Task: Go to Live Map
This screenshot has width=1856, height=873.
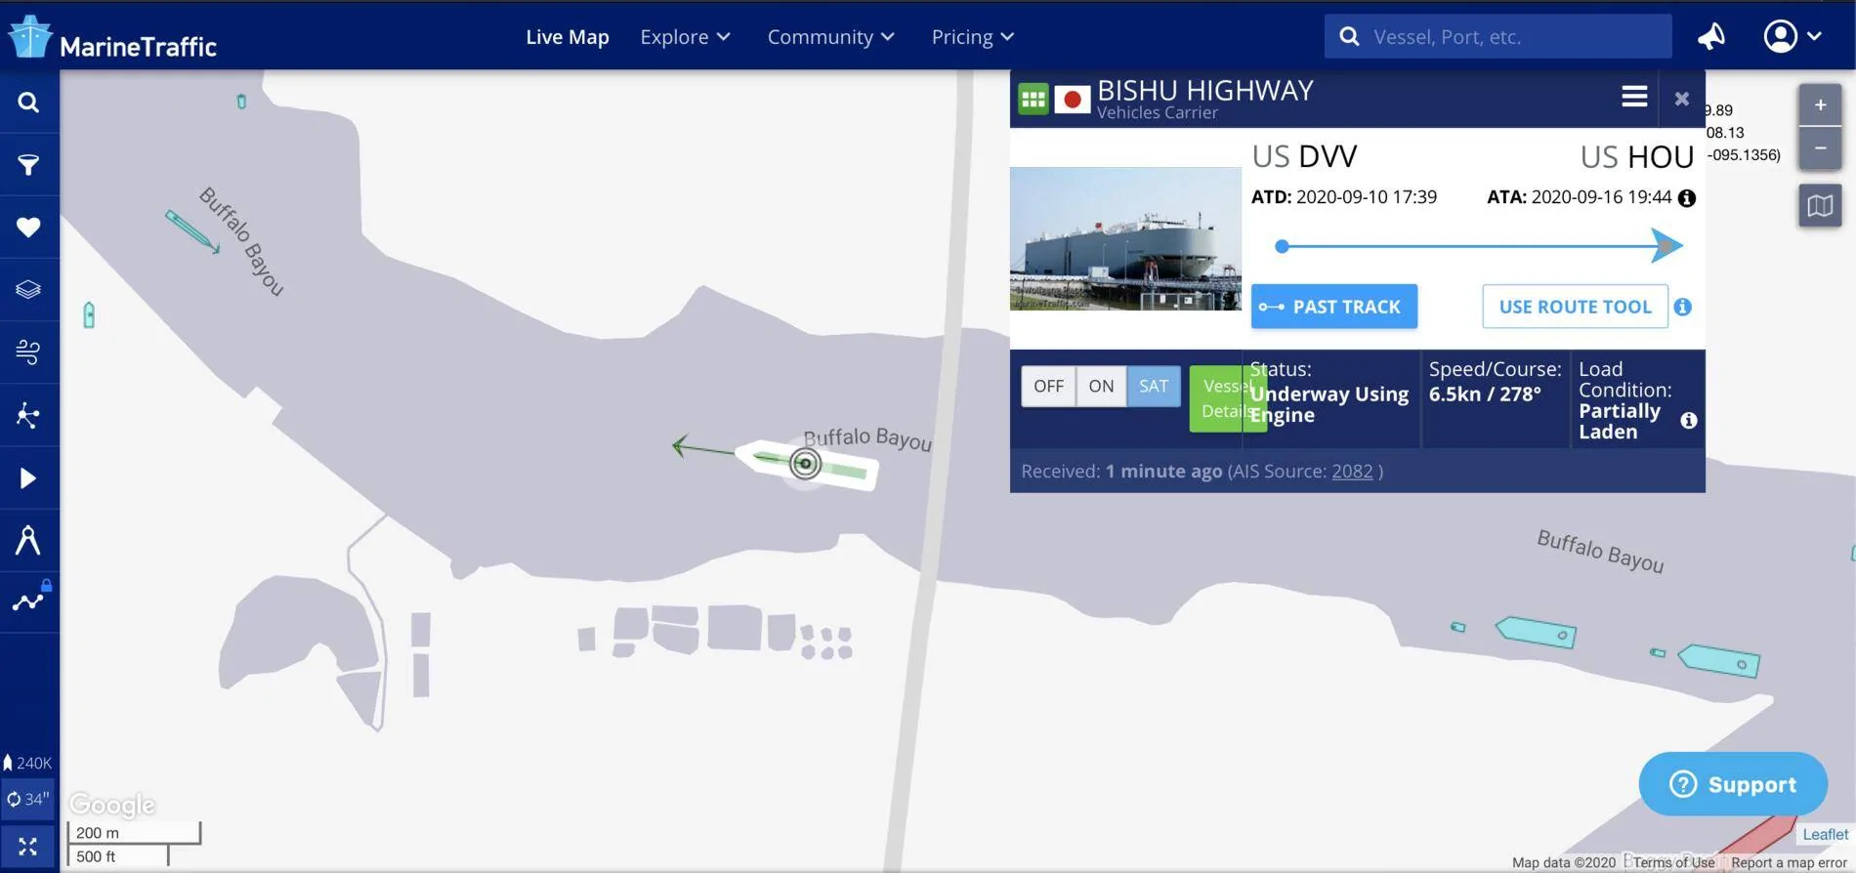Action: (x=568, y=37)
